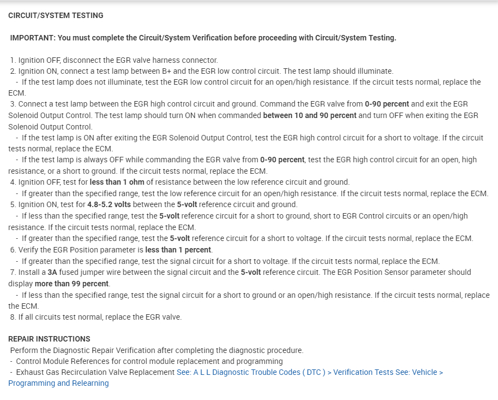Click step 8 about replacing the EGR valve

(x=96, y=316)
